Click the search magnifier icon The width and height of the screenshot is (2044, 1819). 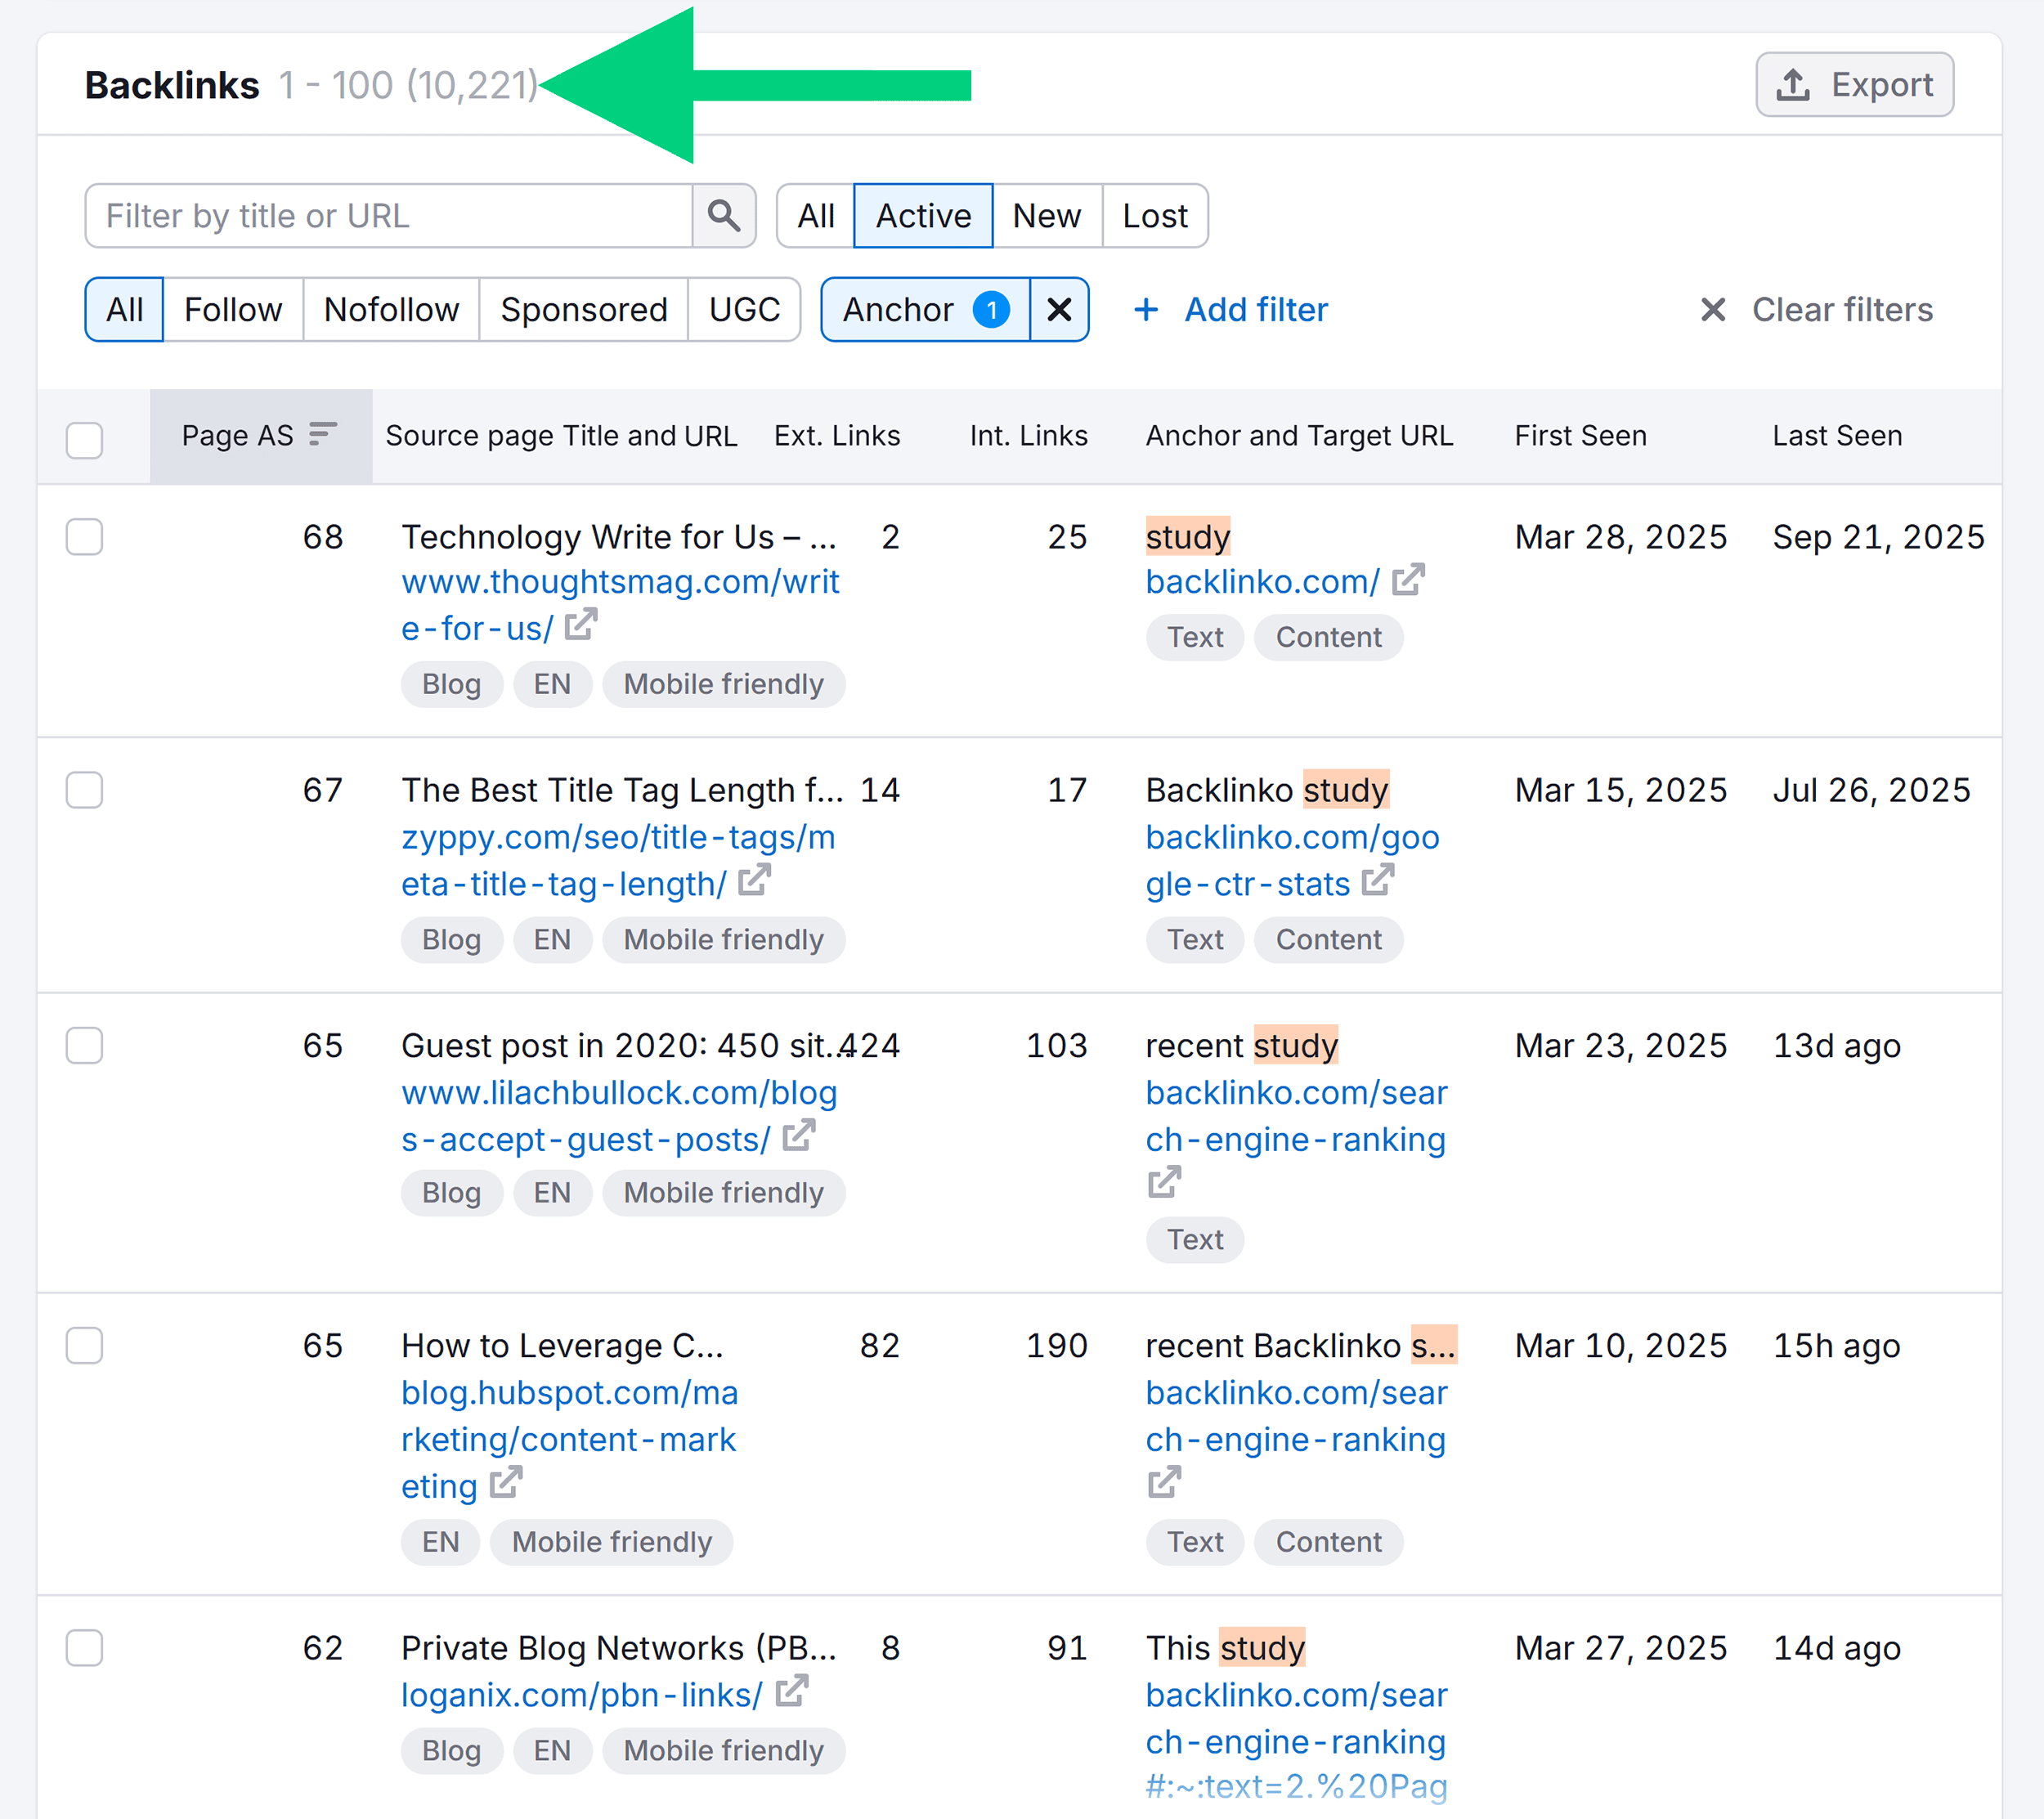723,215
